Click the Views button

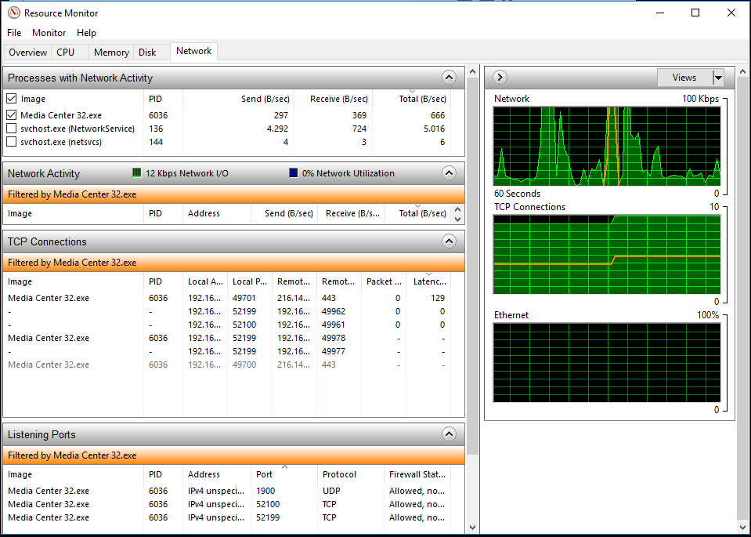(684, 78)
